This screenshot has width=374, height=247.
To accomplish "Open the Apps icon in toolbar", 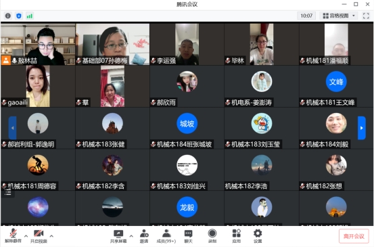I will click(x=237, y=236).
